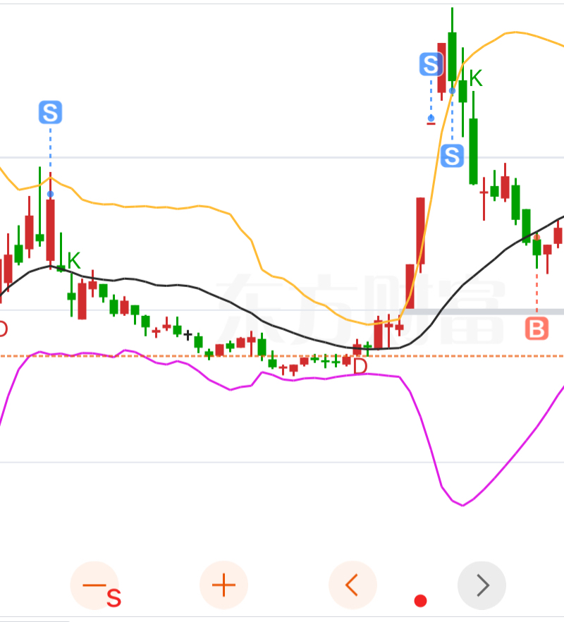Select the tall red candlestick during rally
564x622 pixels.
pos(420,231)
